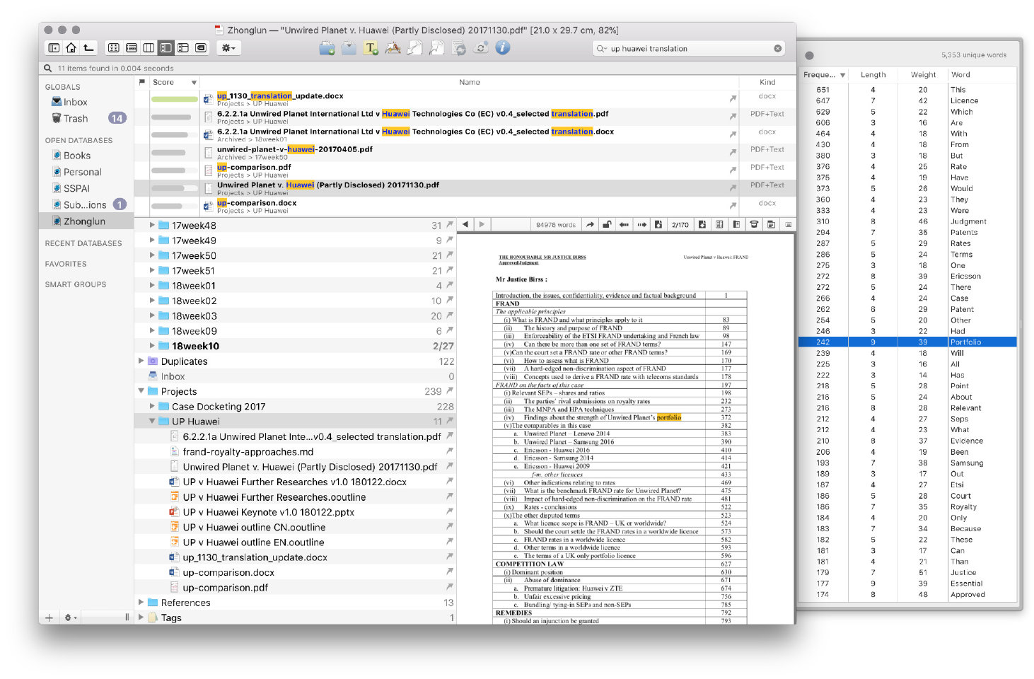Toggle the sidebar visibility button
The width and height of the screenshot is (1034, 679).
point(54,48)
